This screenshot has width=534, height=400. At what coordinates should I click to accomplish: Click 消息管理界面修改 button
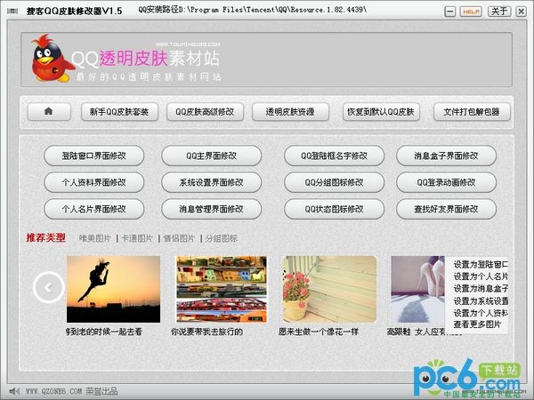(212, 209)
